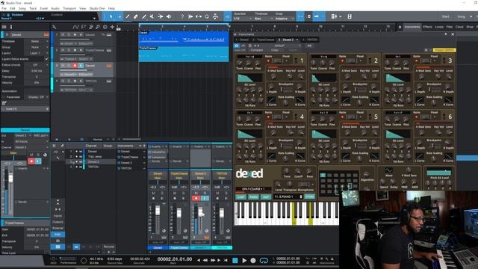Solo the TRITON mixer channel

click(226, 193)
